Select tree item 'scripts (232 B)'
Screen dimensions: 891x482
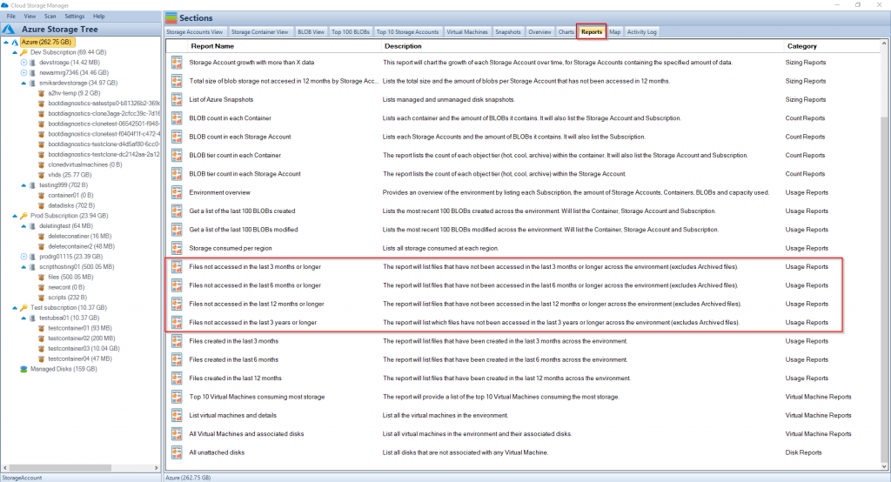click(x=68, y=298)
